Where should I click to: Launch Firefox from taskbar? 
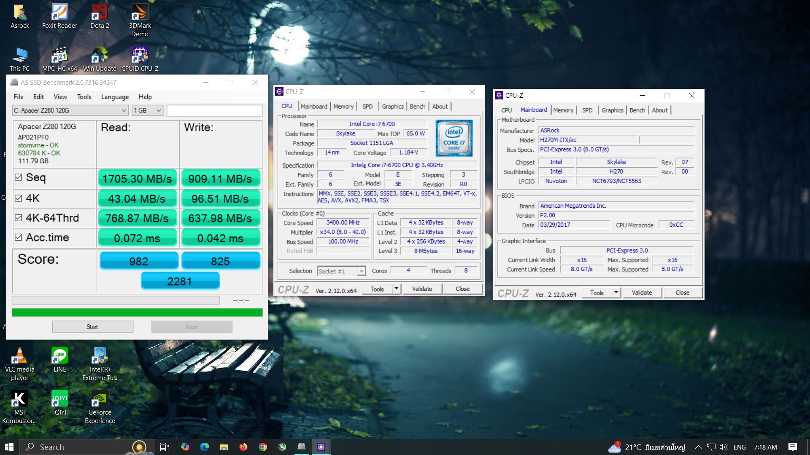[x=243, y=447]
